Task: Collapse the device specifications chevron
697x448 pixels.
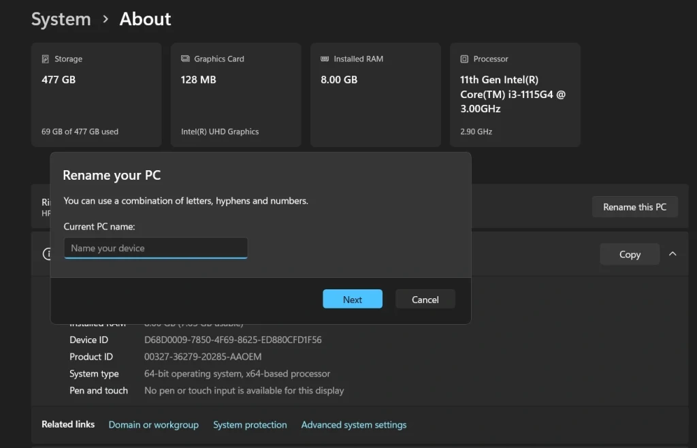Action: coord(672,254)
